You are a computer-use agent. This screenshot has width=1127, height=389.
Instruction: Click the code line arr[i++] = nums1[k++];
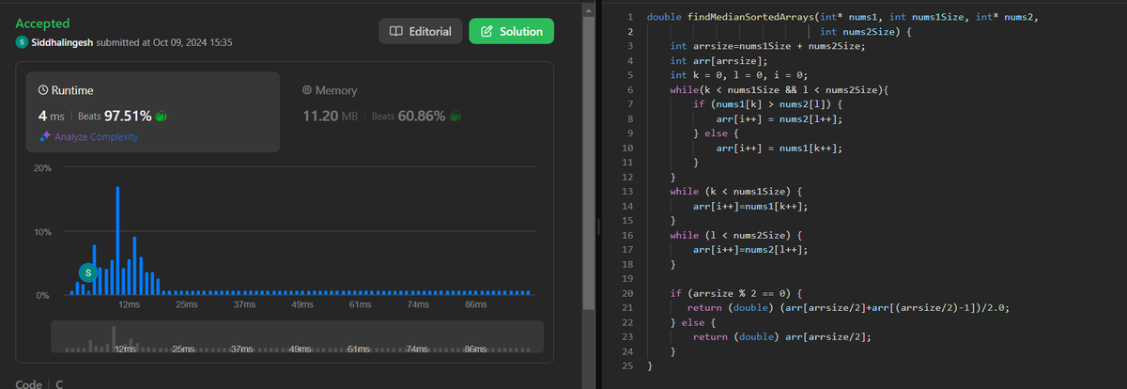pyautogui.click(x=779, y=148)
